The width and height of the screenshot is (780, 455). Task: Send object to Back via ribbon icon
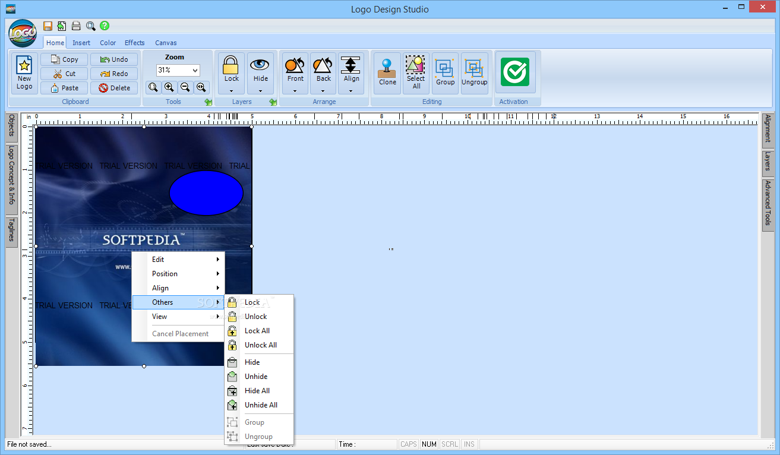[x=323, y=65]
